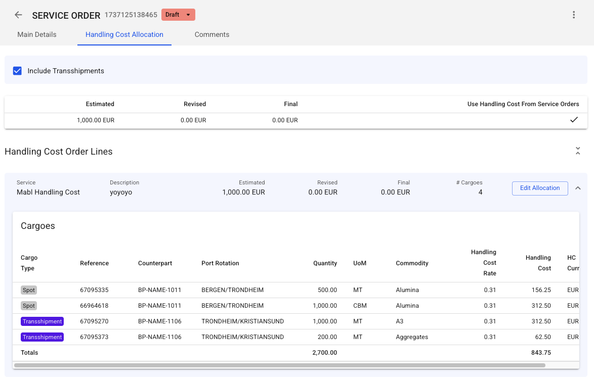Click the Transshipment badge for reference 67095270

coord(42,321)
